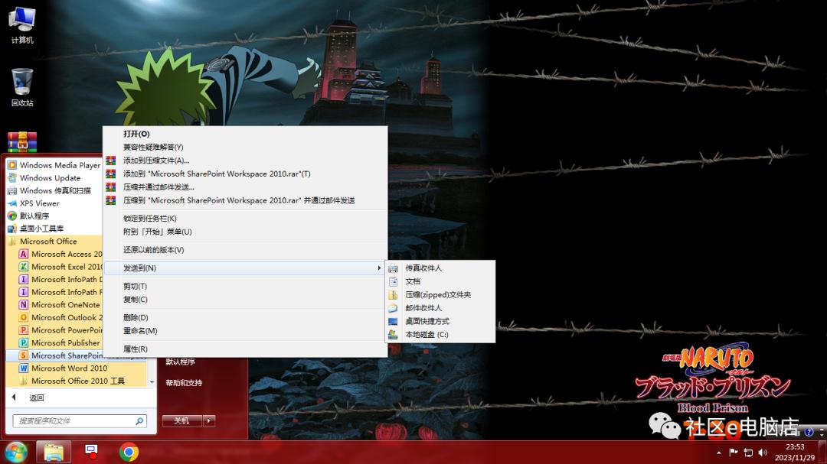Select 压缩(zipped)文件夹 in the submenu
Image resolution: width=827 pixels, height=464 pixels.
[437, 294]
